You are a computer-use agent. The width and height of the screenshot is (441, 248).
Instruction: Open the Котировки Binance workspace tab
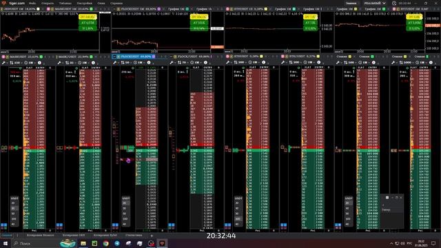click(40, 235)
